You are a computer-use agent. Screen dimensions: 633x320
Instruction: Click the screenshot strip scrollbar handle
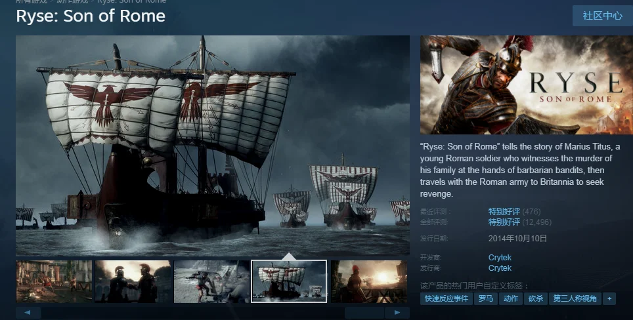(x=364, y=313)
